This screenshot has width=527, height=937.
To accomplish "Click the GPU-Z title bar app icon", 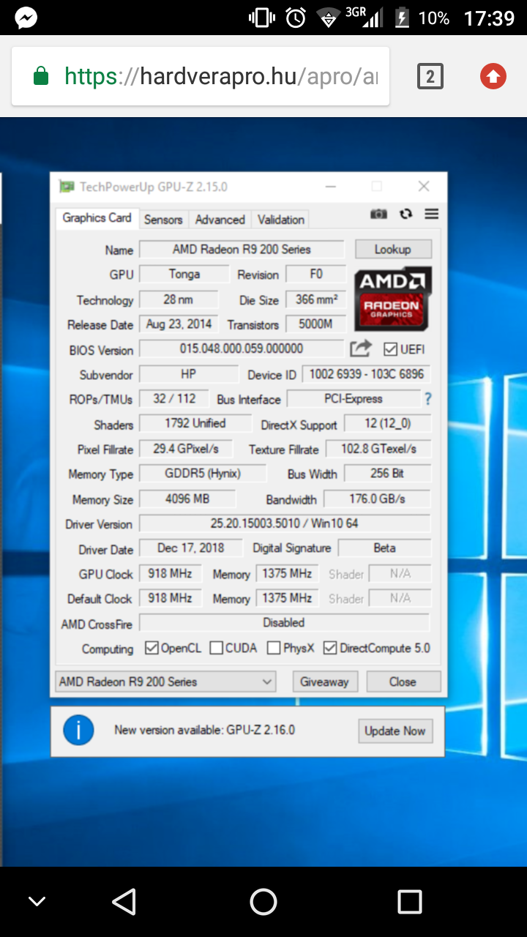I will coord(67,187).
